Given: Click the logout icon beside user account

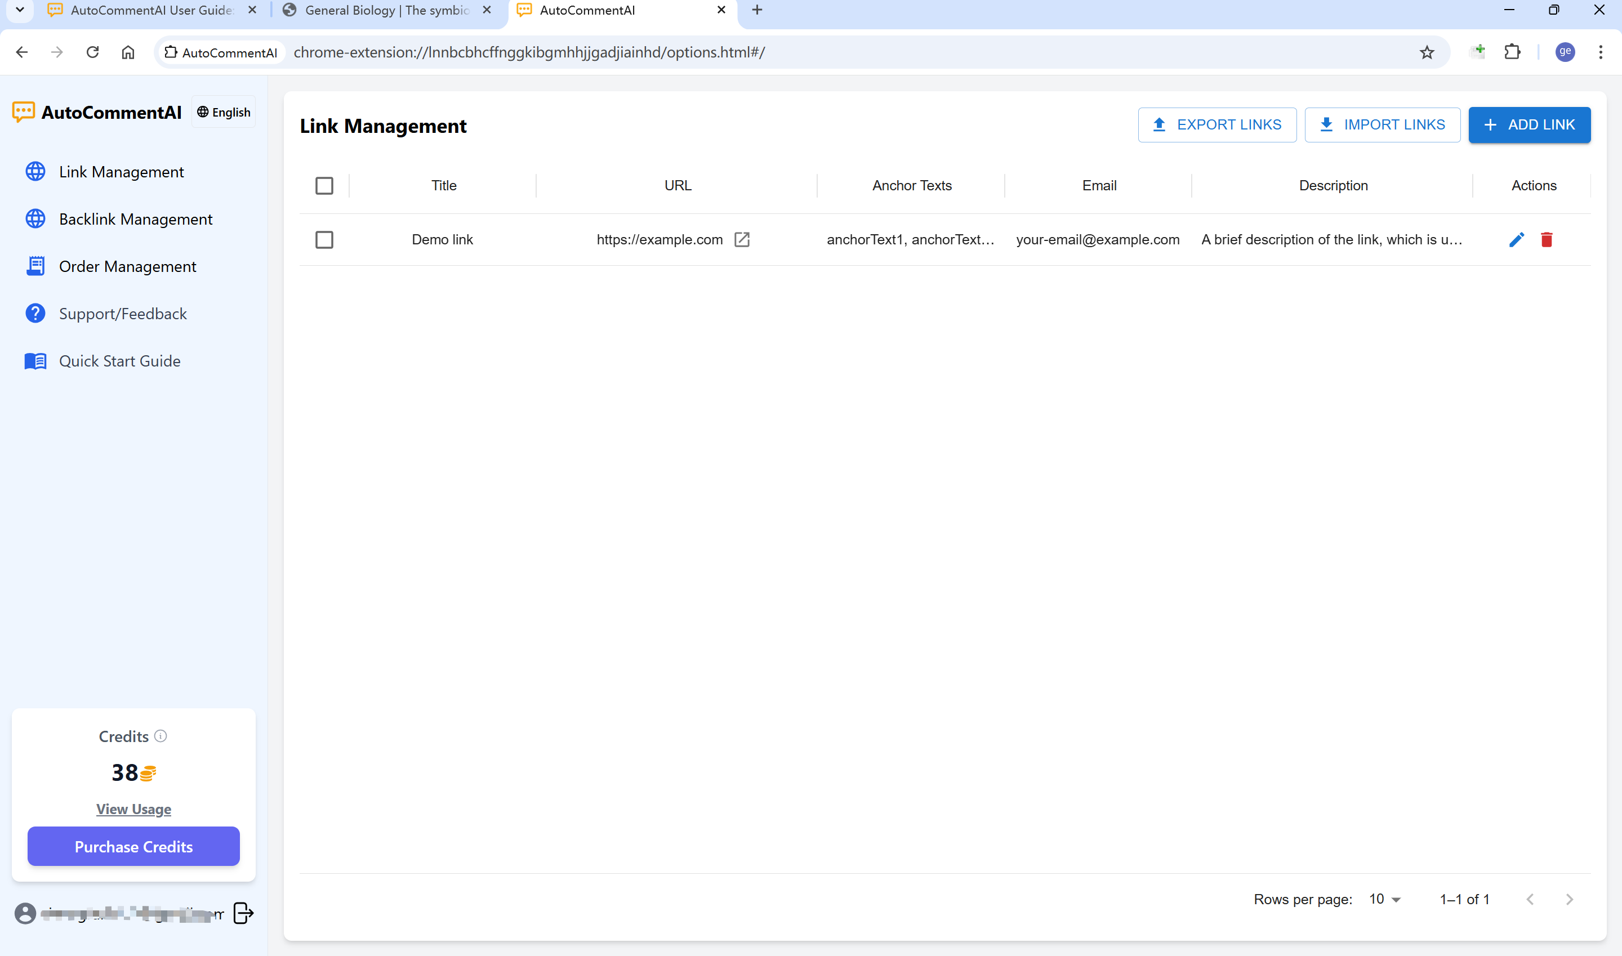Looking at the screenshot, I should click(x=243, y=913).
